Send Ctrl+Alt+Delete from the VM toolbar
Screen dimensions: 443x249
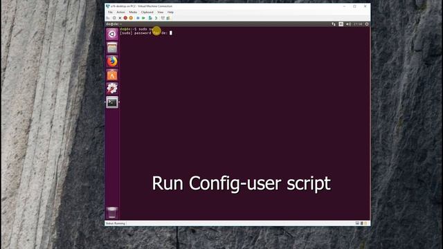108,18
